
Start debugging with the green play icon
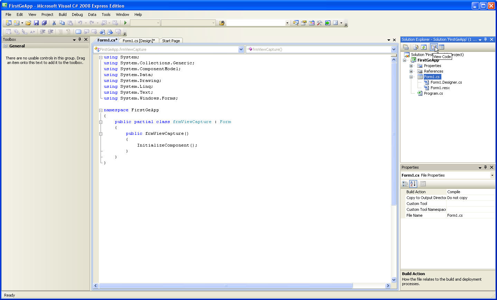tap(125, 23)
